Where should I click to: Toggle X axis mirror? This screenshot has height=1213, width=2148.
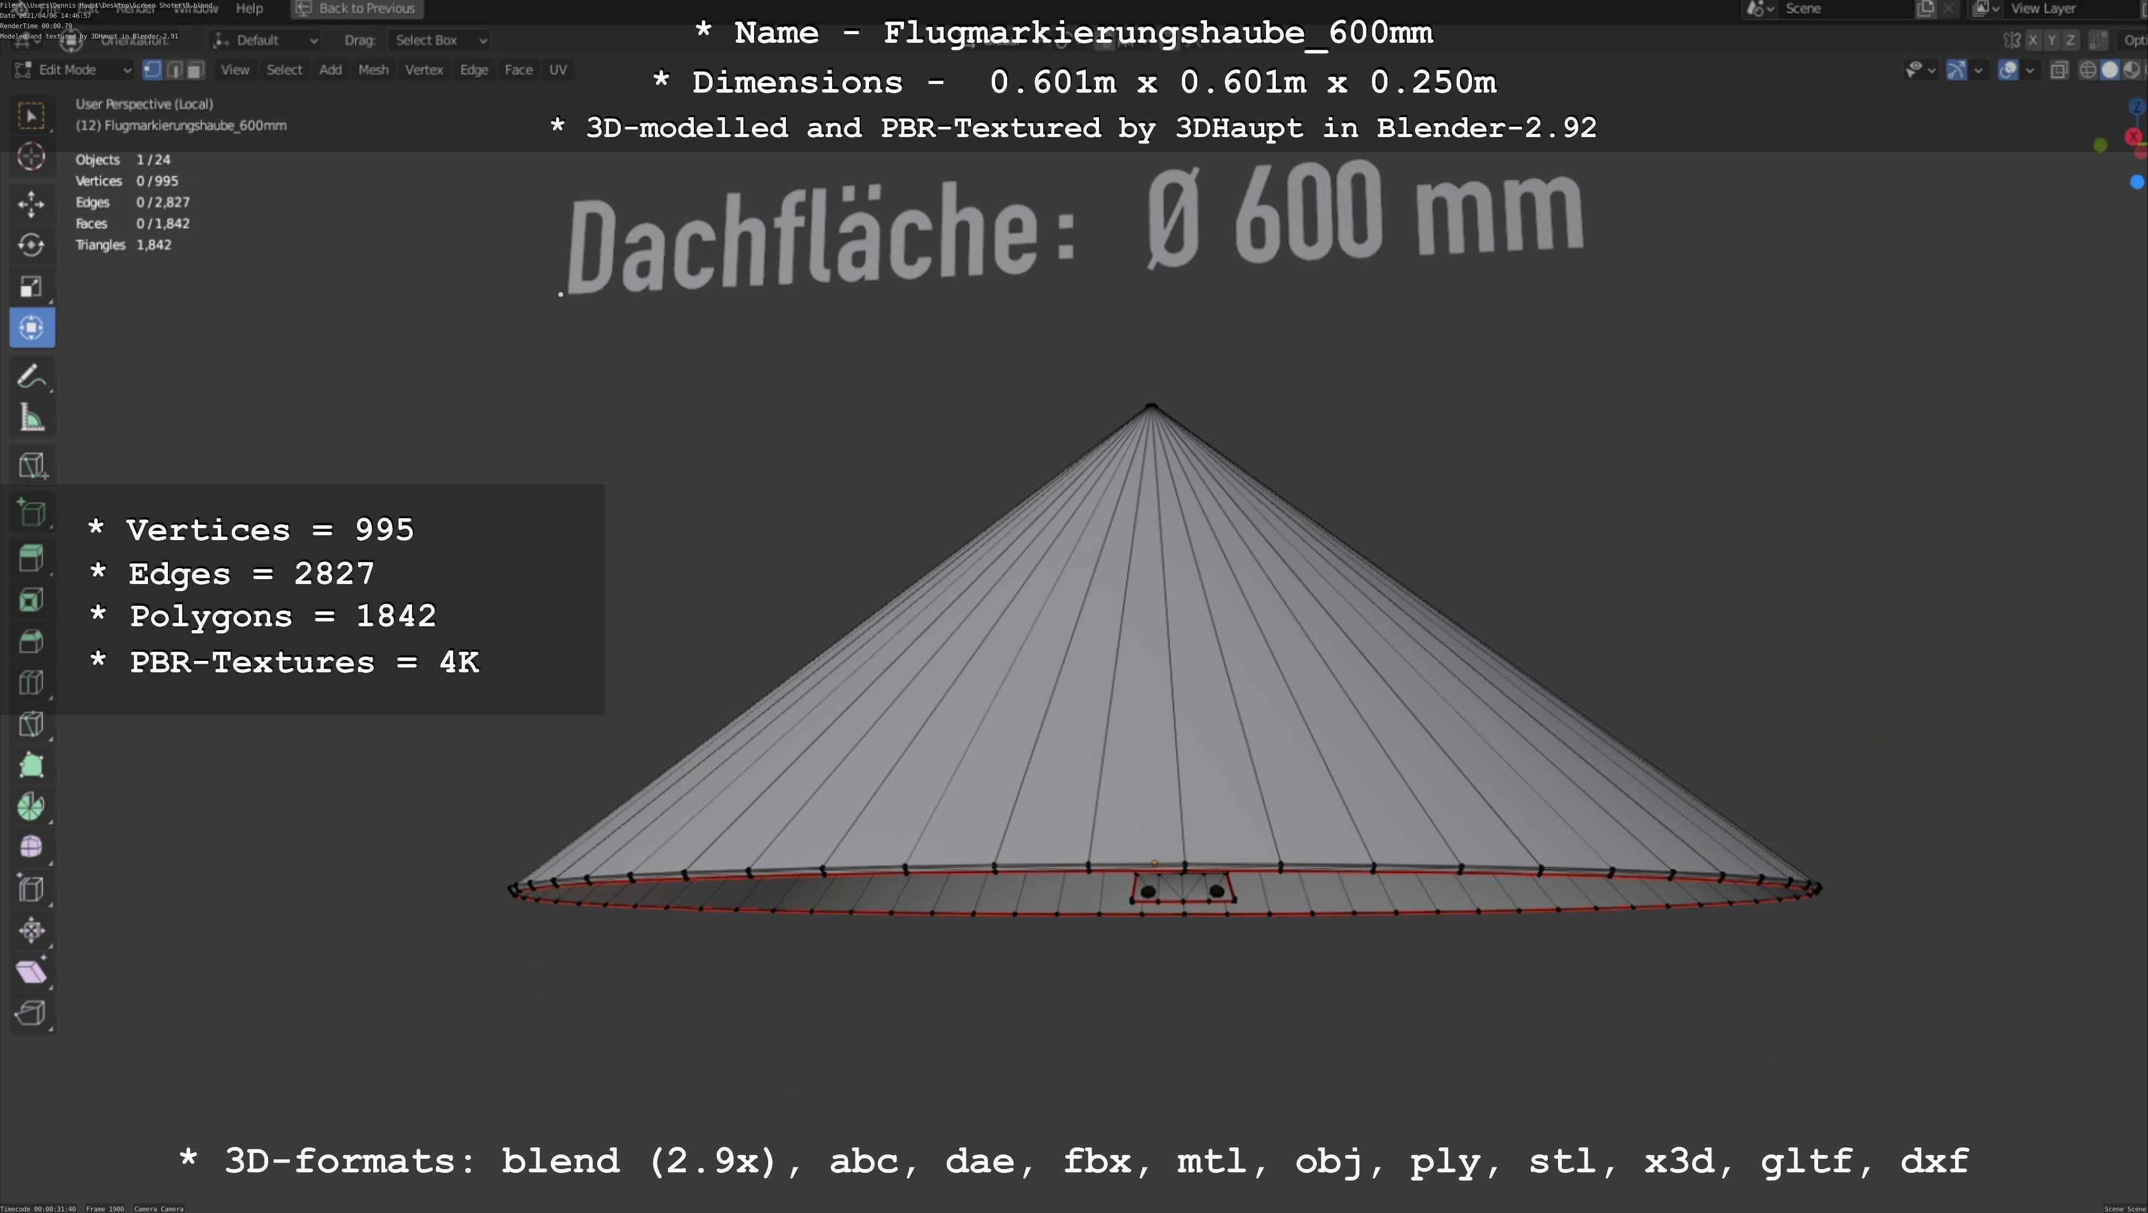point(2033,40)
